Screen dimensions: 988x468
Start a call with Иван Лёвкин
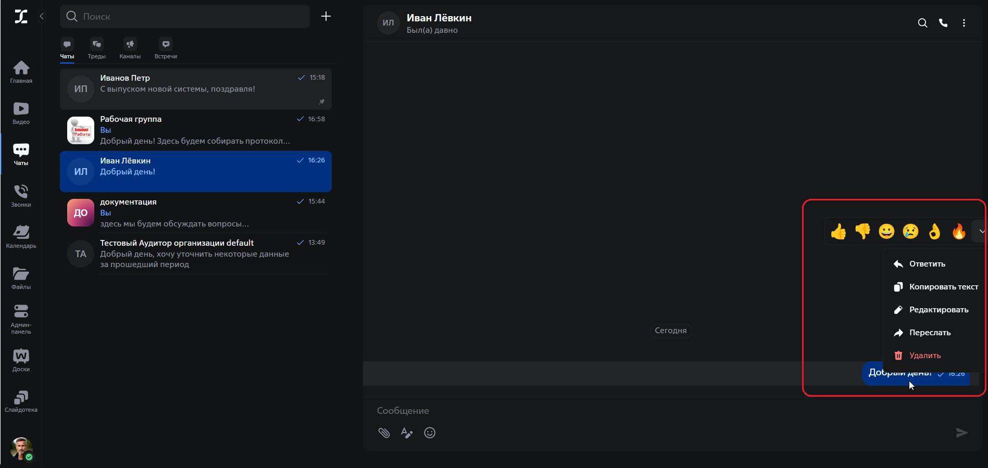pyautogui.click(x=943, y=23)
